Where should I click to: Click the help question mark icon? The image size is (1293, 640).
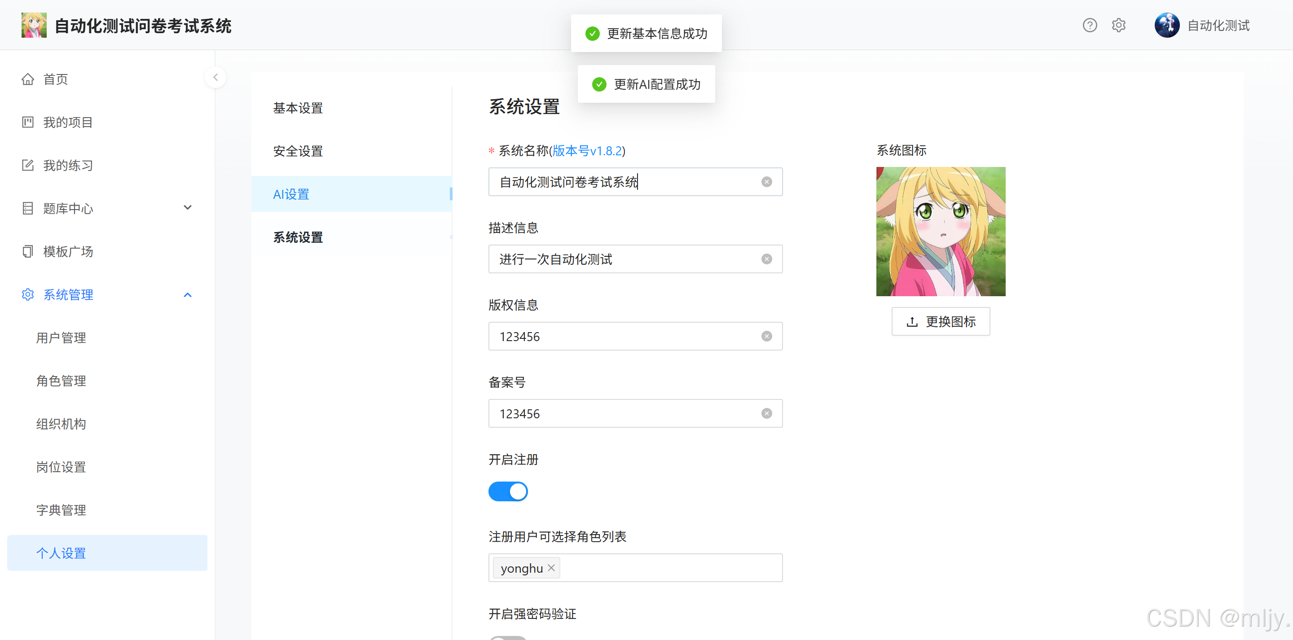(1089, 25)
